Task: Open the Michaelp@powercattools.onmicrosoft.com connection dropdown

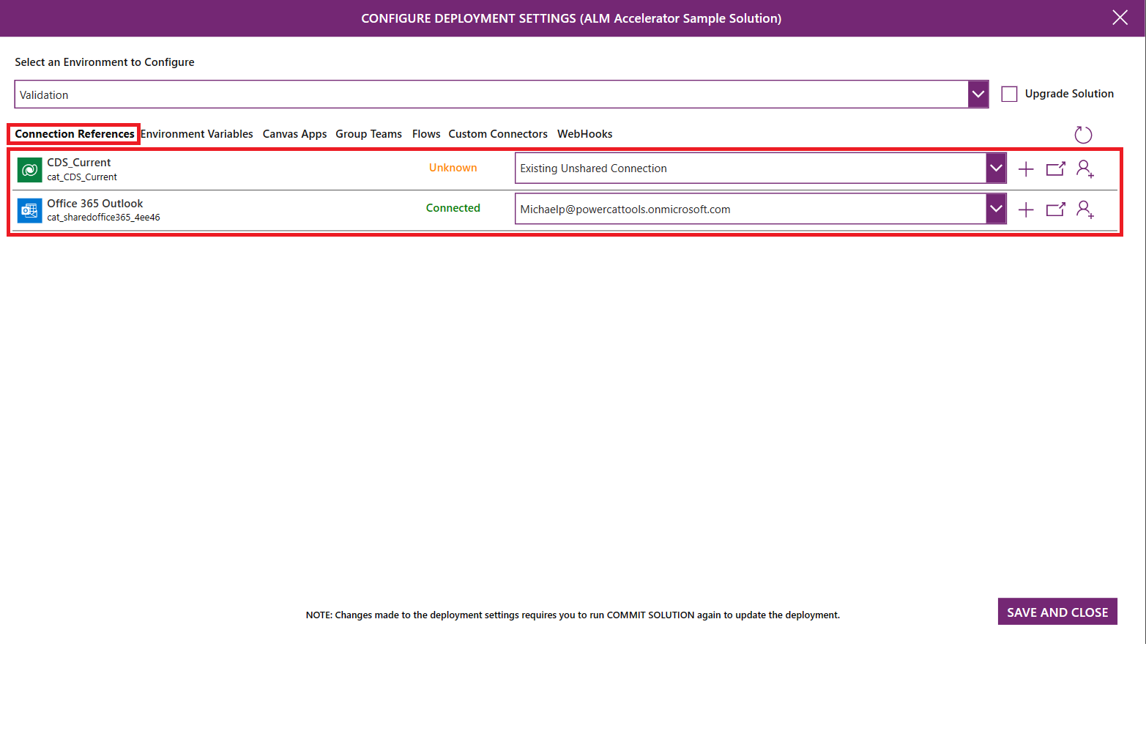Action: tap(995, 208)
